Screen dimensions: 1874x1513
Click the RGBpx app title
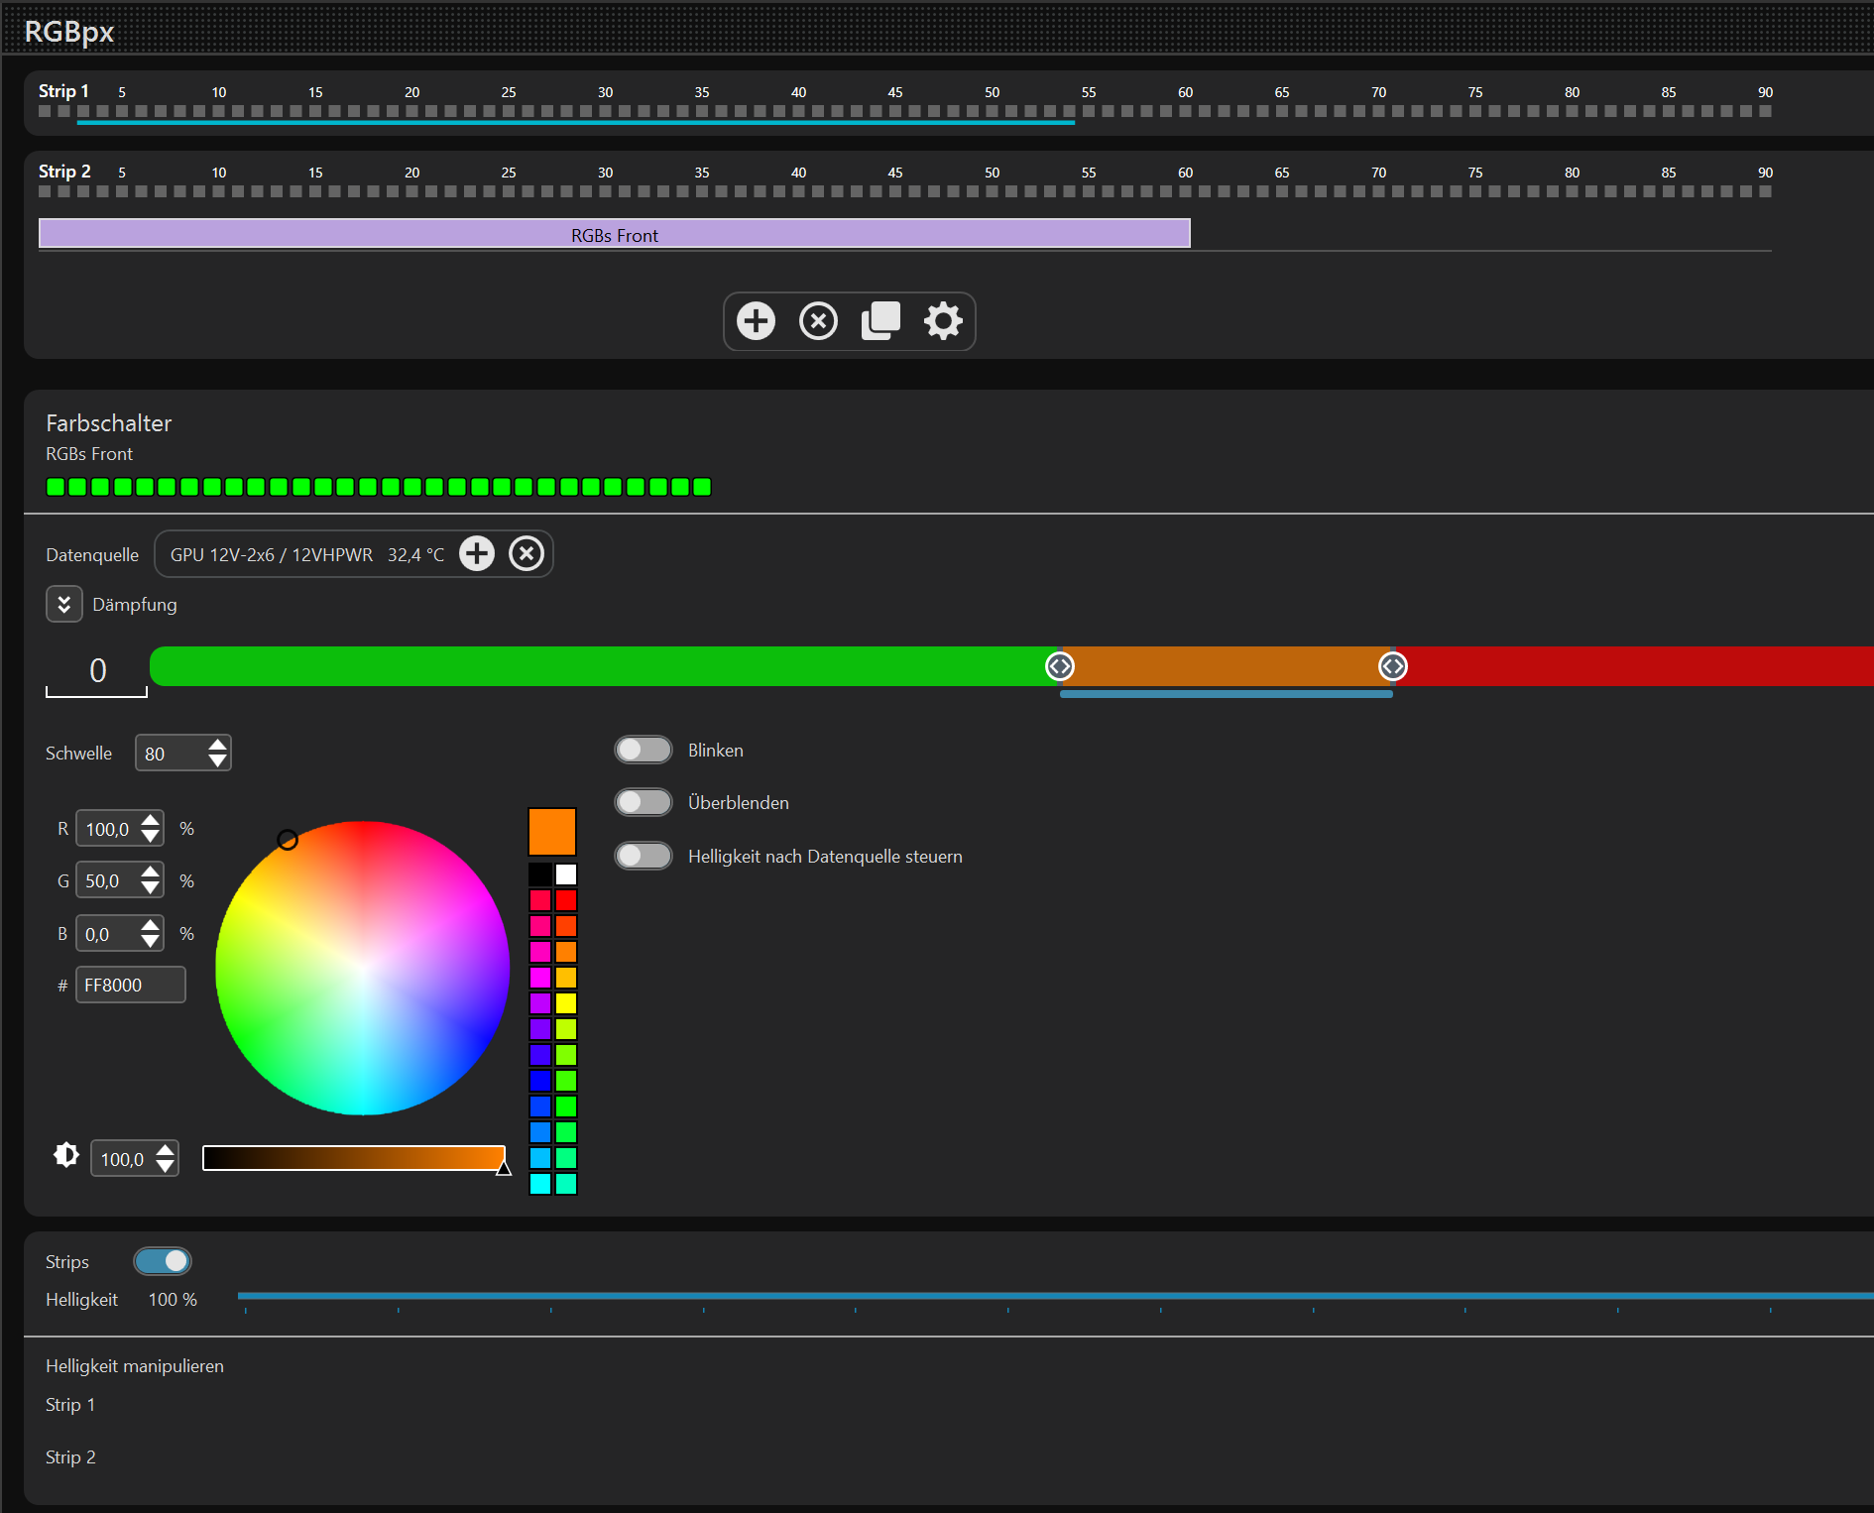click(x=69, y=32)
